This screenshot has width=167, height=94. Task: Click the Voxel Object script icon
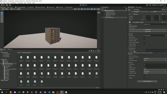tap(130, 22)
